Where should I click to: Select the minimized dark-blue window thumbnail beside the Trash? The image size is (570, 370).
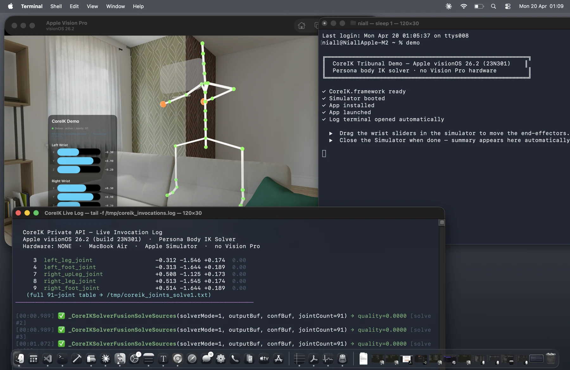[x=536, y=359]
